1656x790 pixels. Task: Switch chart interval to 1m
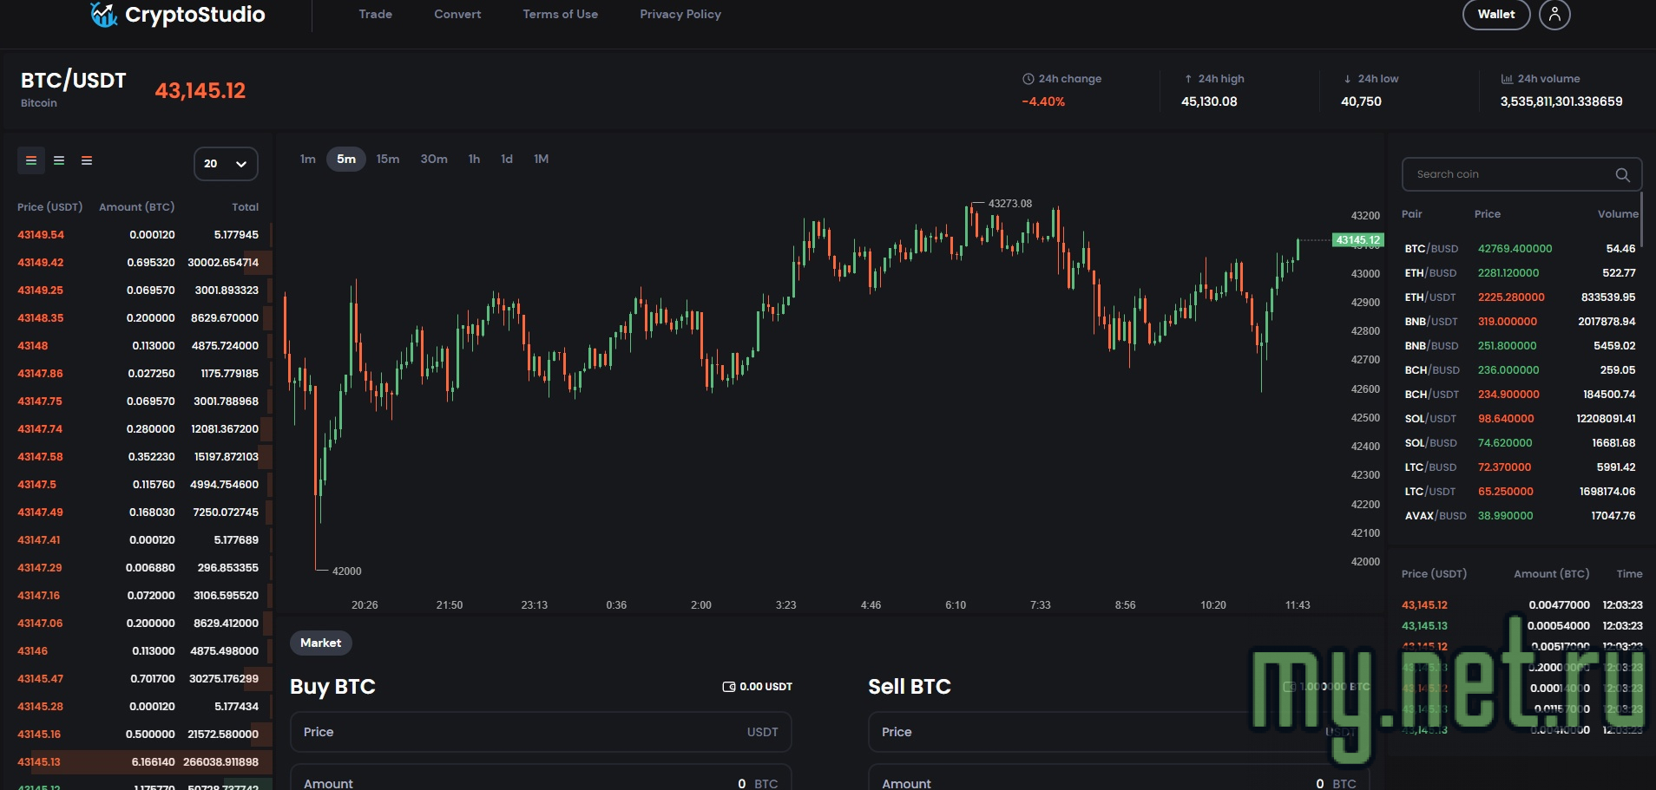tap(307, 160)
